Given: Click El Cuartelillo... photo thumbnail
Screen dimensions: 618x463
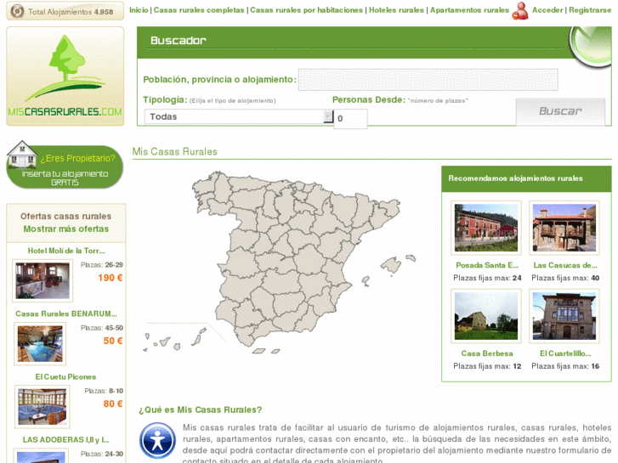Looking at the screenshot, I should (564, 316).
